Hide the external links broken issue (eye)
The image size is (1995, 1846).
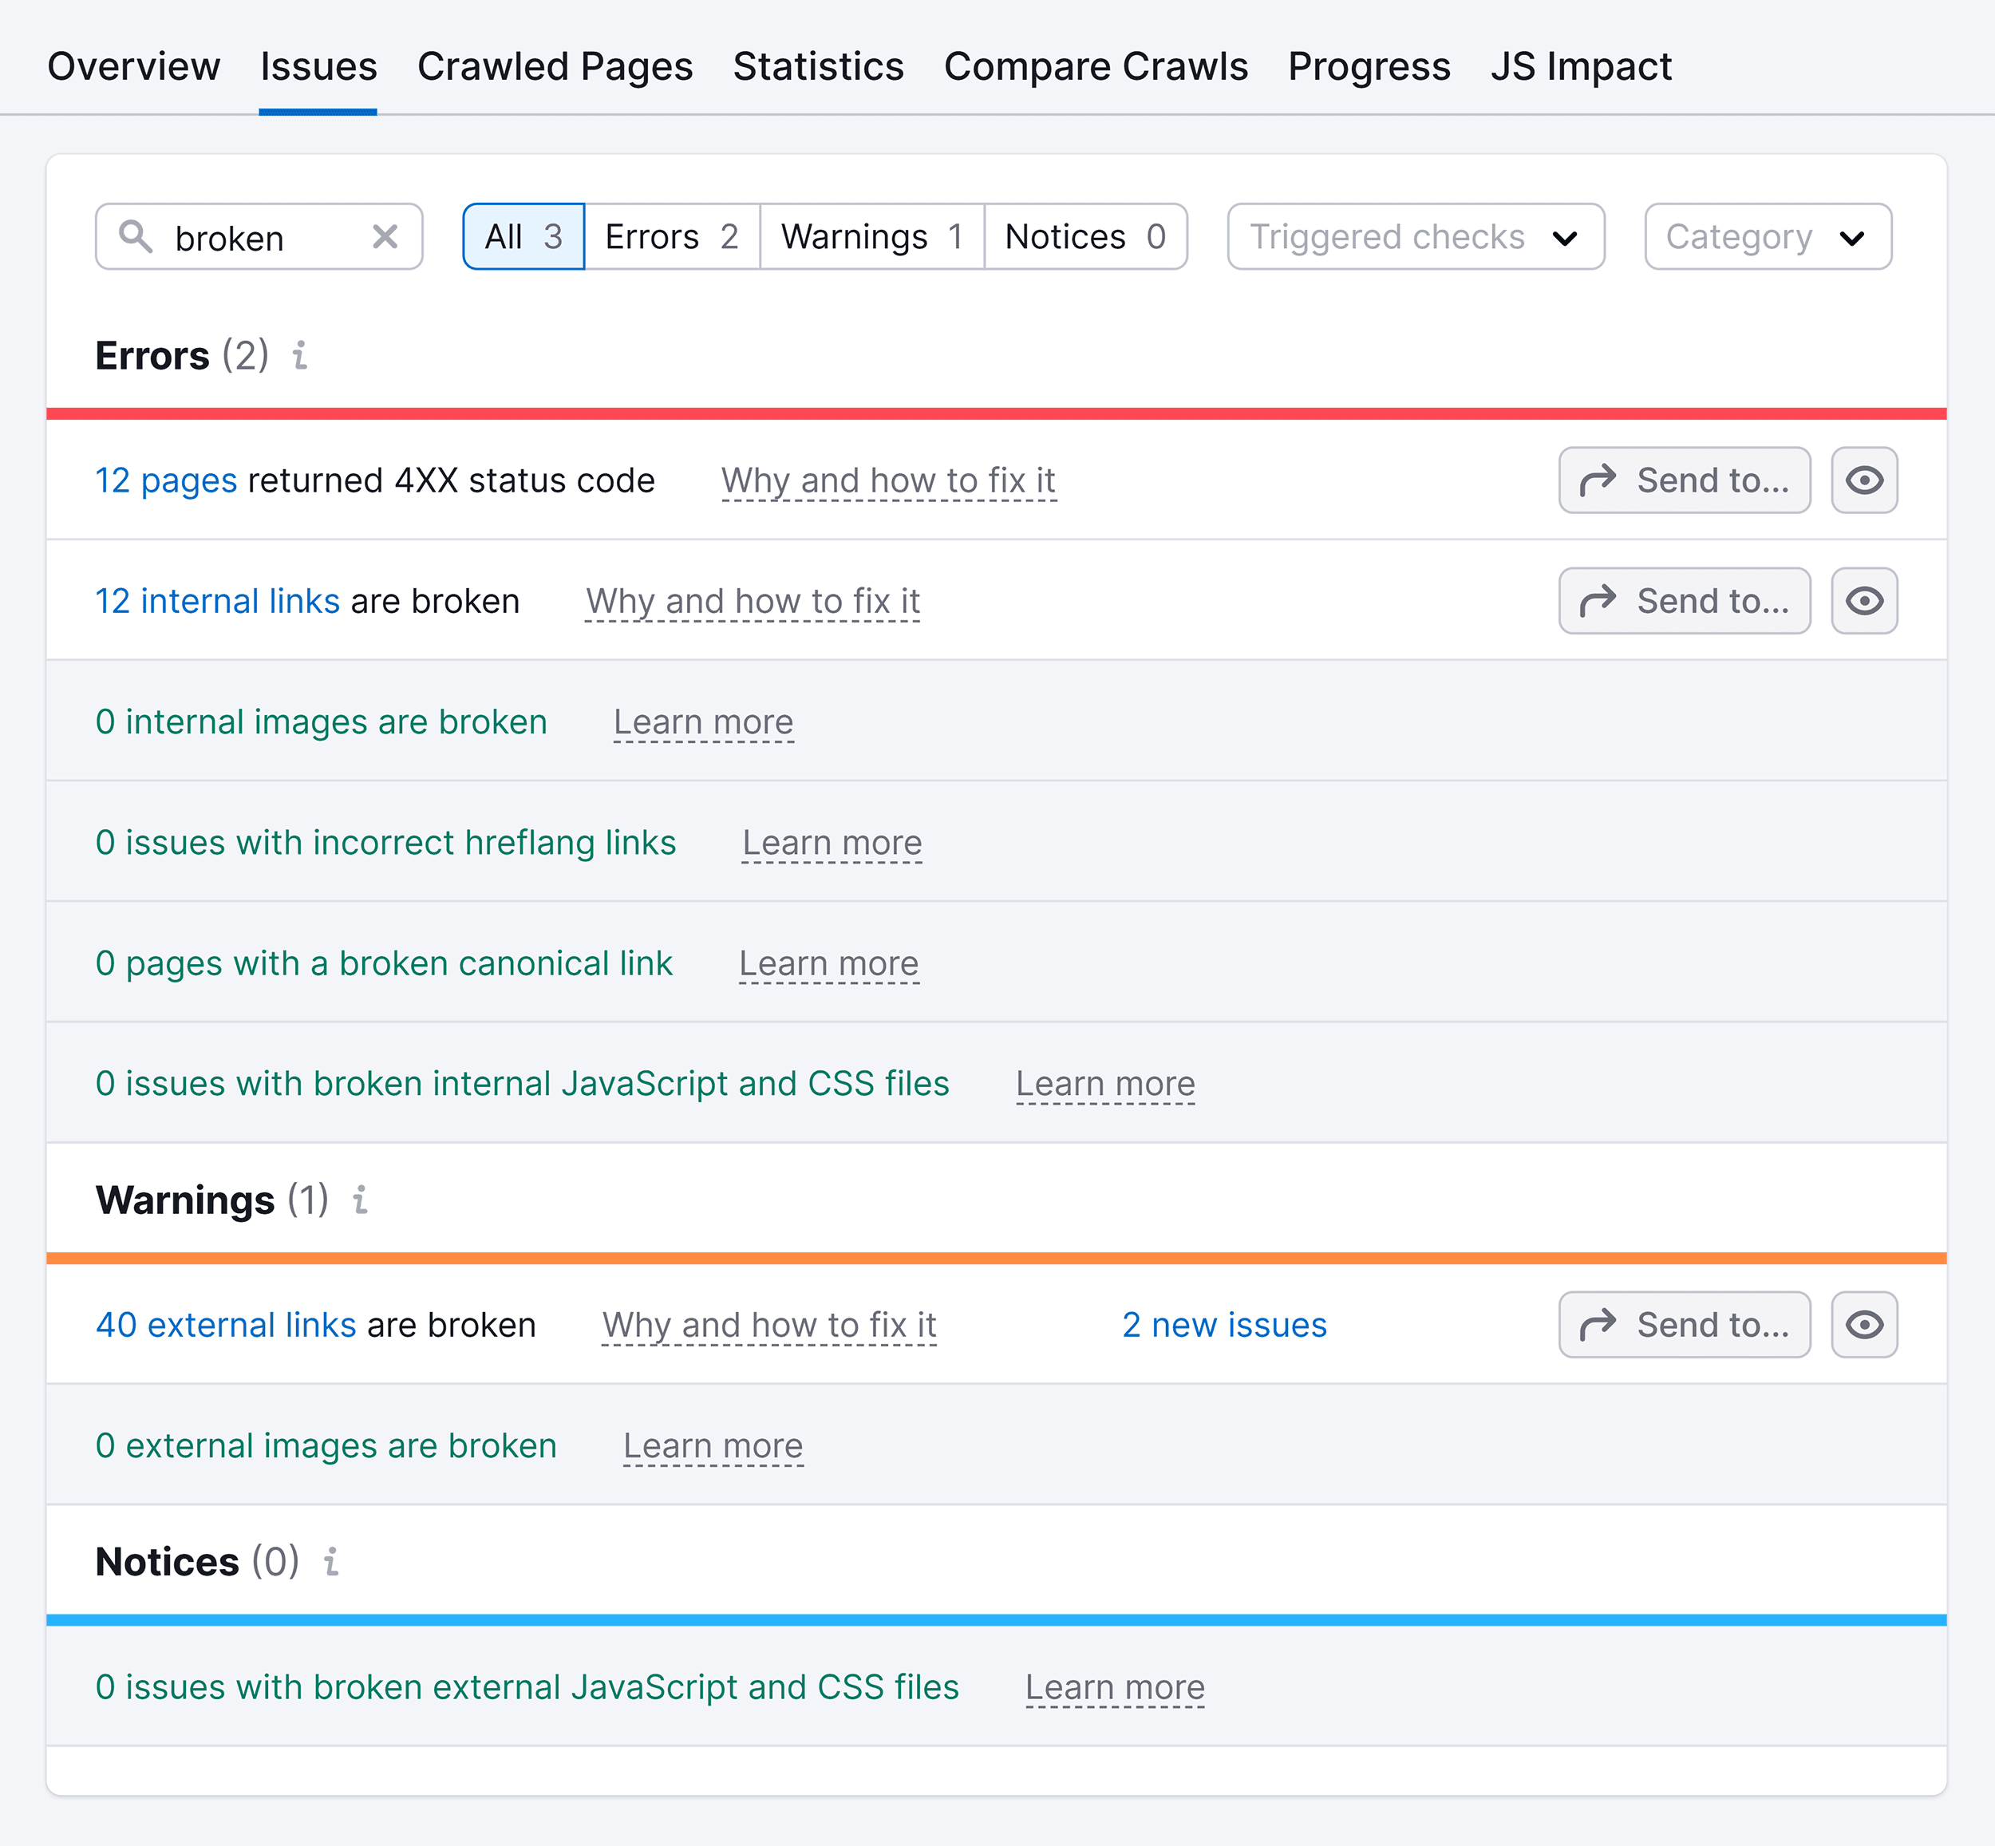[1864, 1325]
